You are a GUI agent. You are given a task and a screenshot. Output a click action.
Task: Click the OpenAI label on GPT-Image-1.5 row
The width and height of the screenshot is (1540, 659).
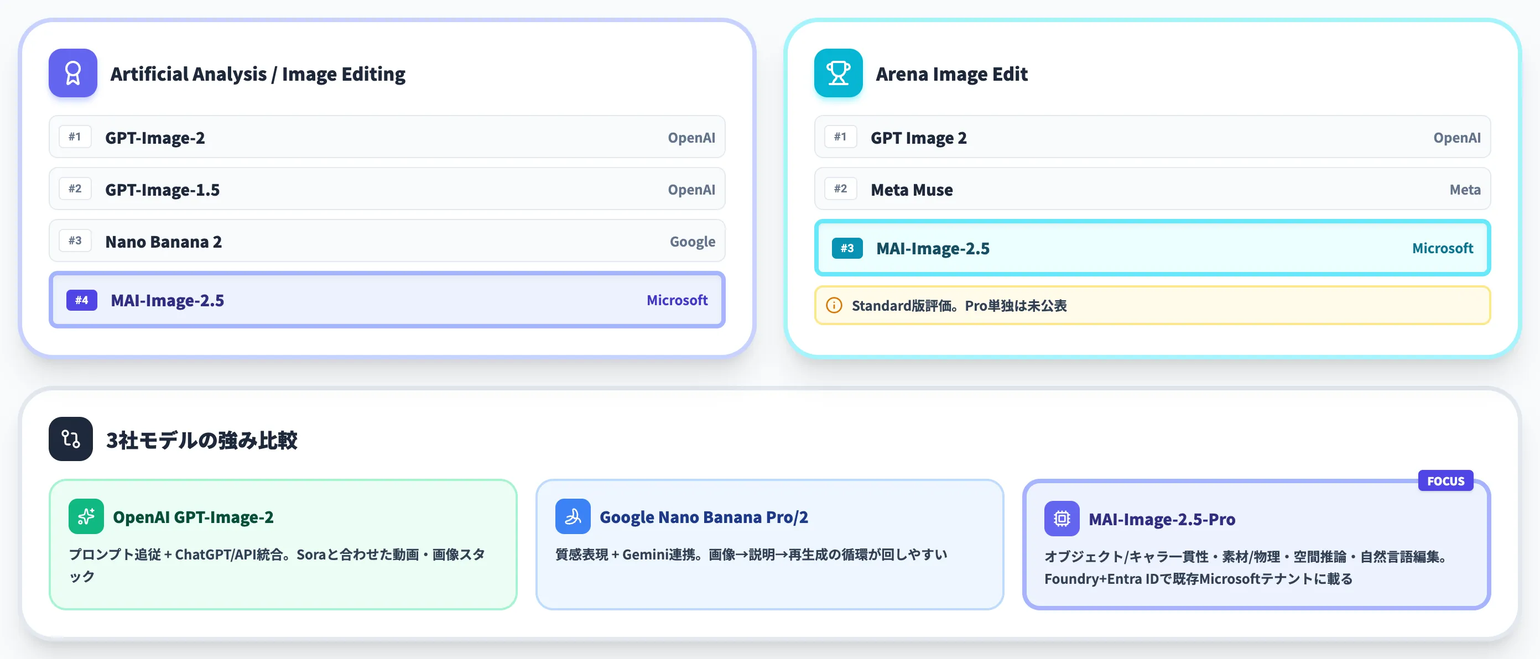[691, 190]
